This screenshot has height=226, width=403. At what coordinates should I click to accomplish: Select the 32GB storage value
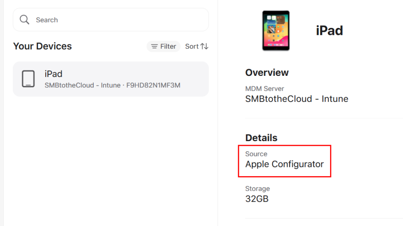pos(257,199)
